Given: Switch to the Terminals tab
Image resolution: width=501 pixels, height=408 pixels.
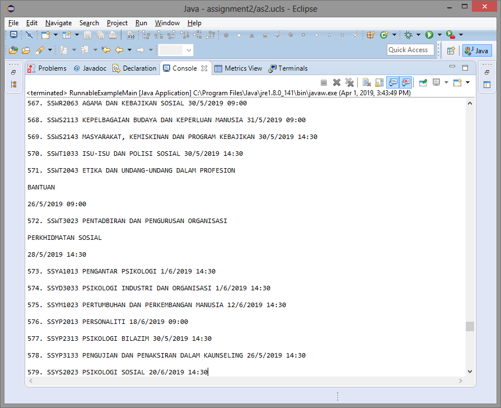Looking at the screenshot, I should 288,68.
